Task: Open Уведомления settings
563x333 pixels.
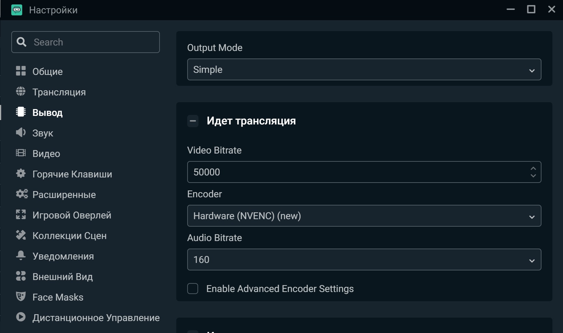Action: (63, 256)
